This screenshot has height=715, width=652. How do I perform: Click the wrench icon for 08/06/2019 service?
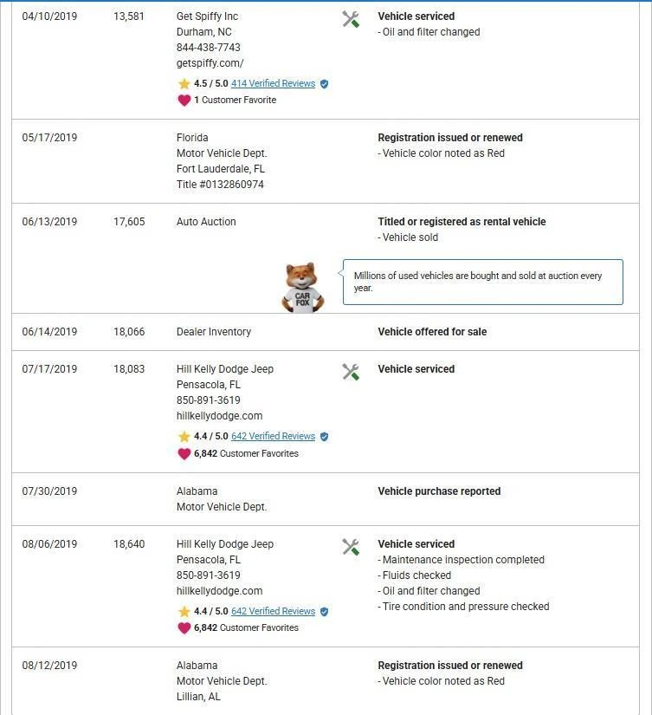(351, 547)
